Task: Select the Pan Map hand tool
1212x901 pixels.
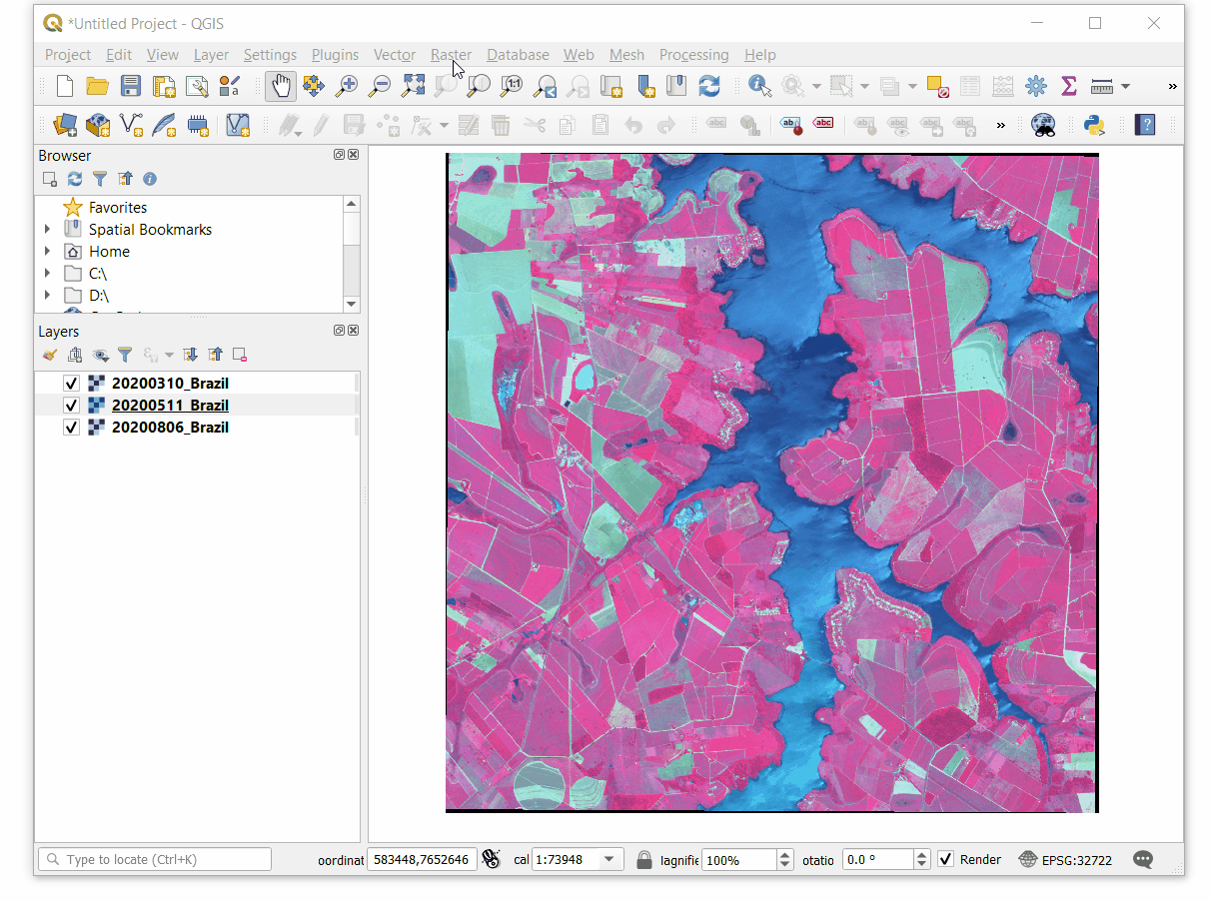Action: pyautogui.click(x=281, y=86)
